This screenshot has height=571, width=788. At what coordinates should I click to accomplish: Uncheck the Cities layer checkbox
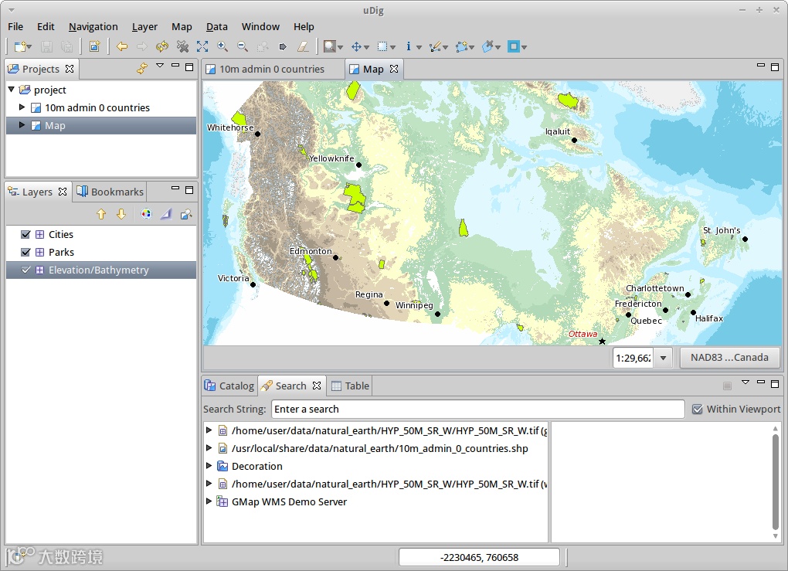[26, 235]
